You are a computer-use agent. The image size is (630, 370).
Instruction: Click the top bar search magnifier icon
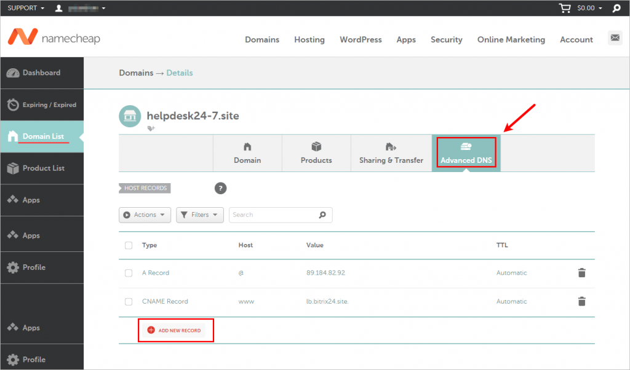616,8
